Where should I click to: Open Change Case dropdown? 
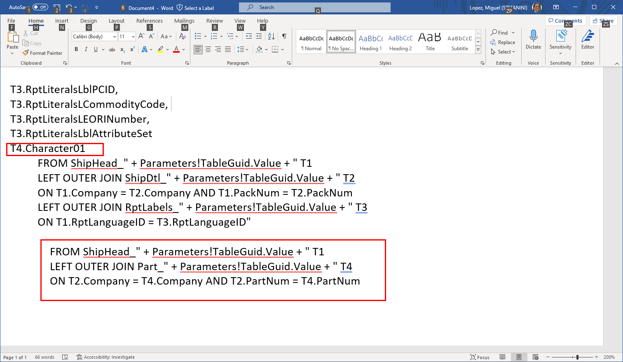(x=166, y=36)
